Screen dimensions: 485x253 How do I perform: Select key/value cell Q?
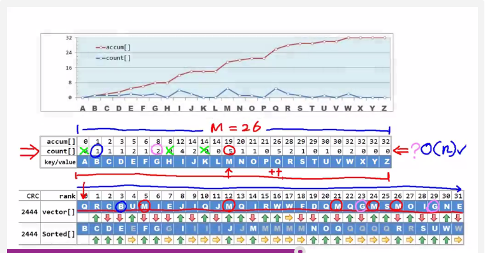click(x=277, y=162)
